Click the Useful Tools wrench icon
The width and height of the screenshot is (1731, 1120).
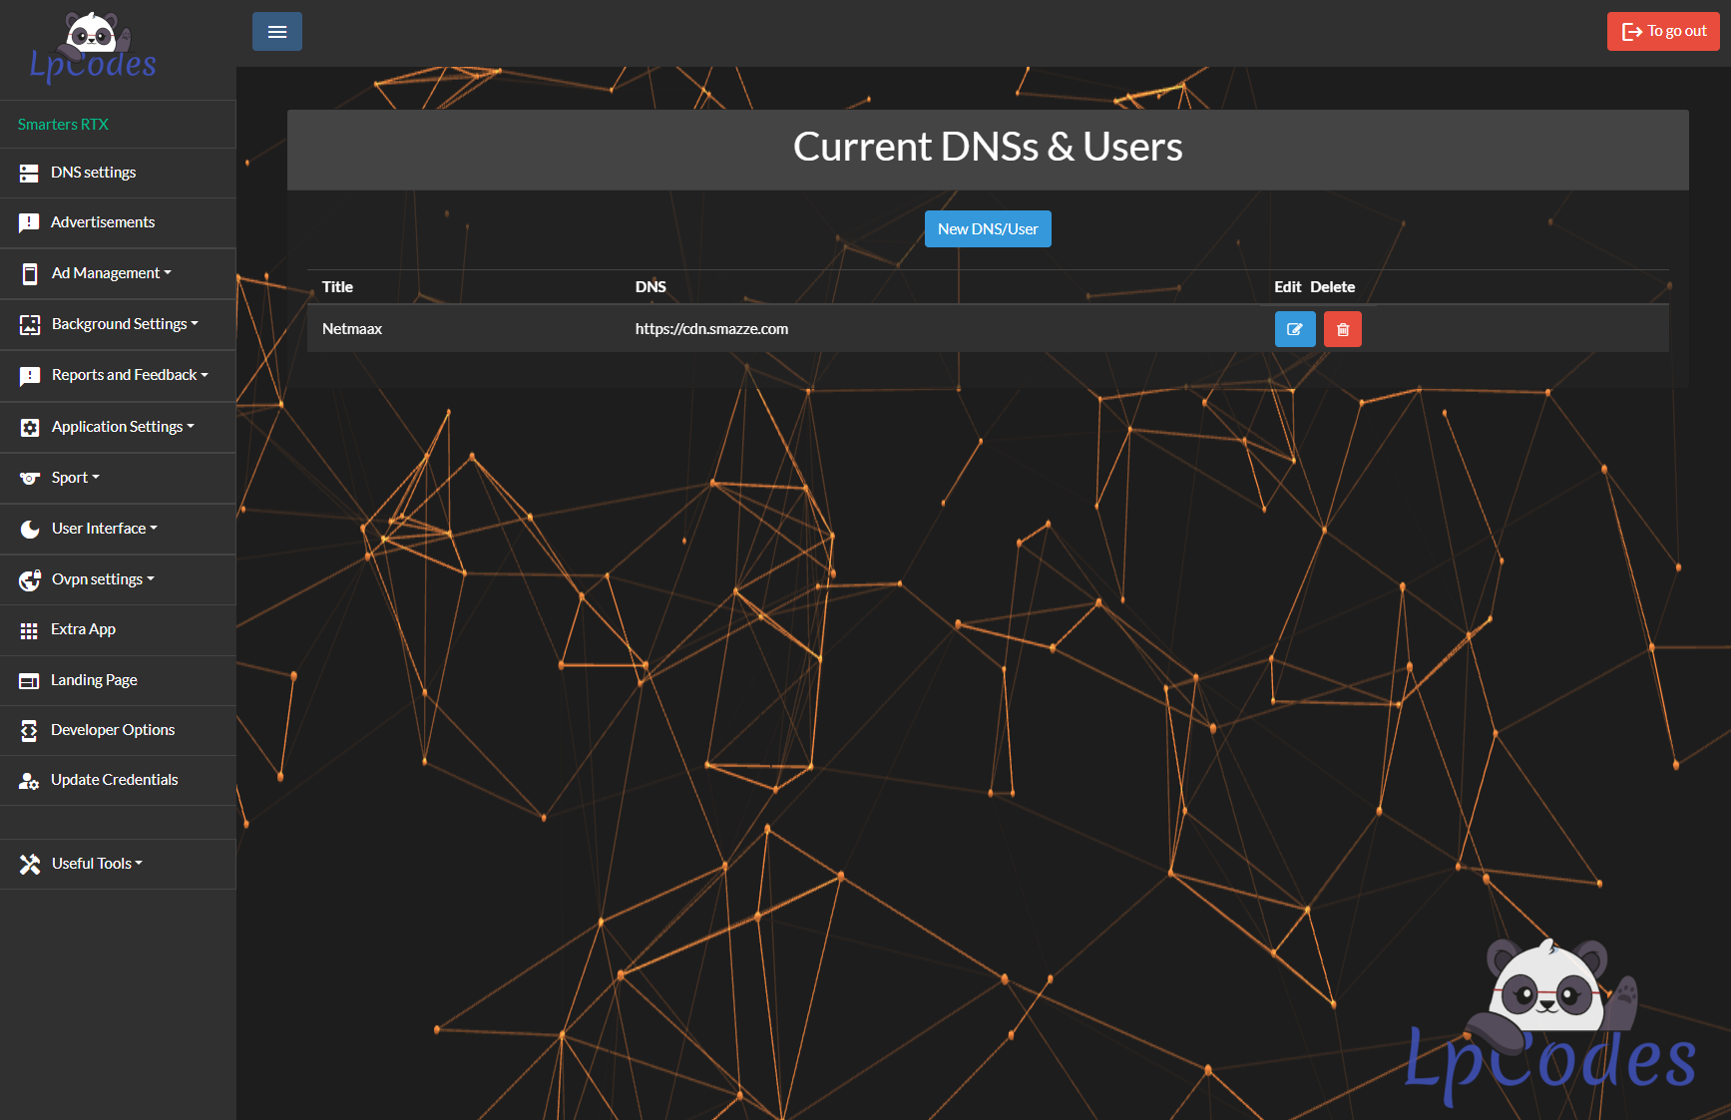pyautogui.click(x=30, y=865)
